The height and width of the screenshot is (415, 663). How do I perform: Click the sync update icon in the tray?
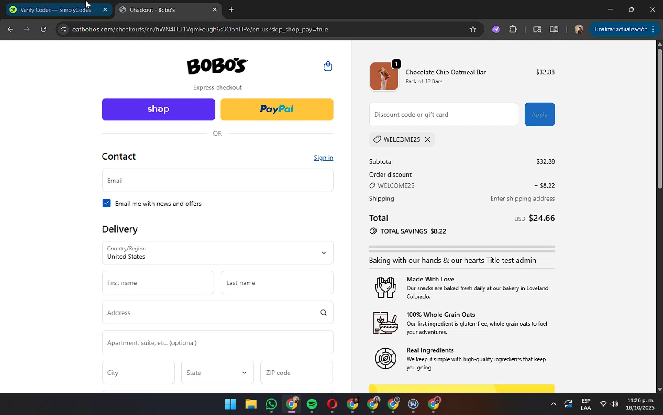[x=568, y=404]
